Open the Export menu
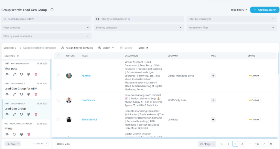This screenshot has width=280, height=149. pos(106,48)
